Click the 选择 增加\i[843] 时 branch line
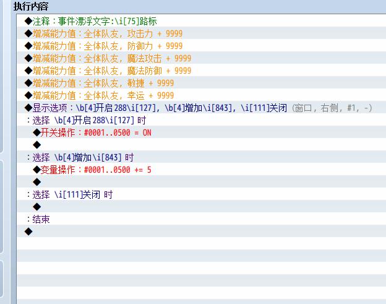 202,157
